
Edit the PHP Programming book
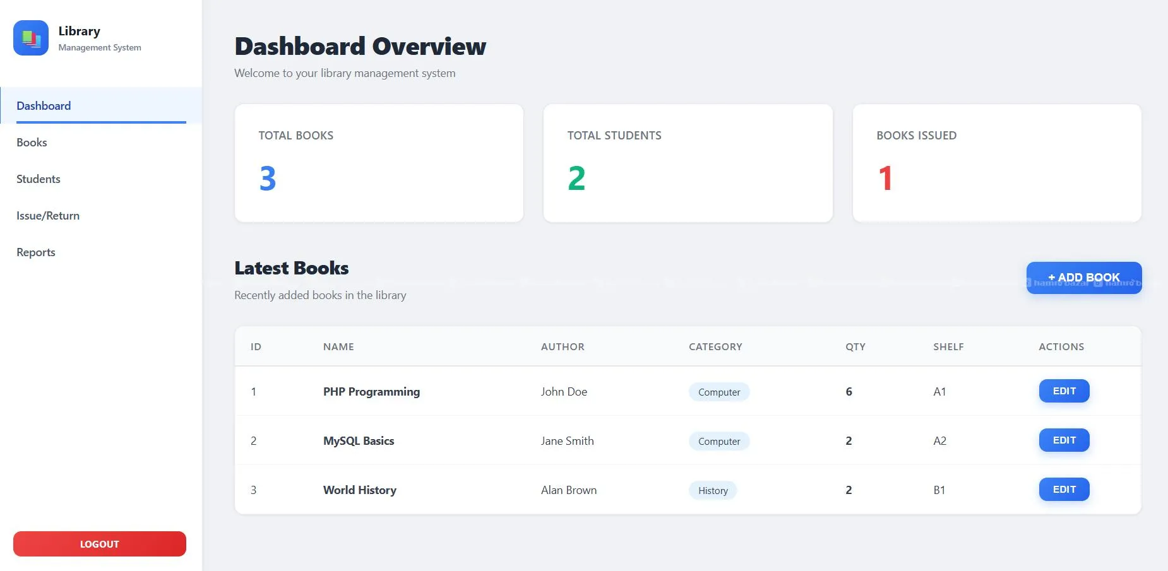1064,391
